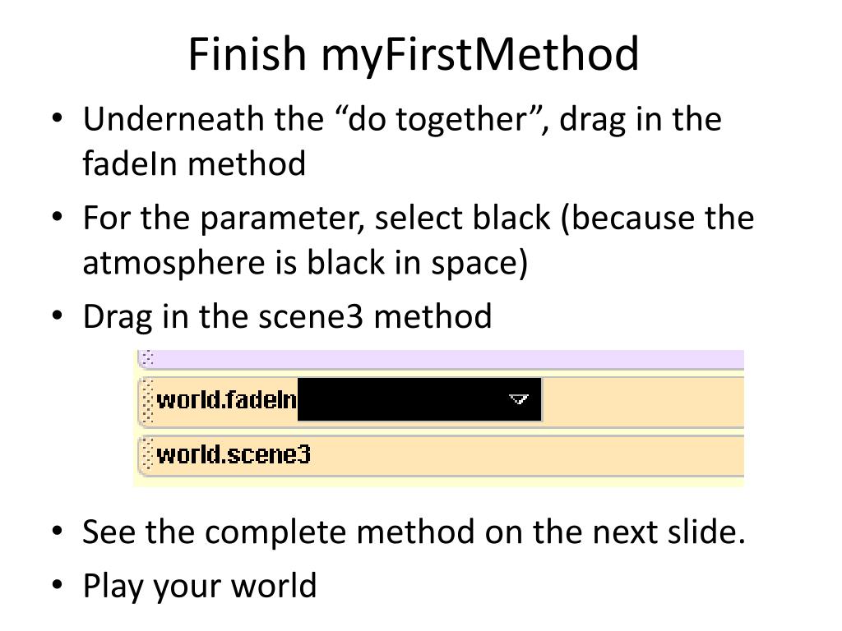Screen dimensions: 842x631
Task: Select the "fadeIn method" text line
Action: click(x=194, y=164)
